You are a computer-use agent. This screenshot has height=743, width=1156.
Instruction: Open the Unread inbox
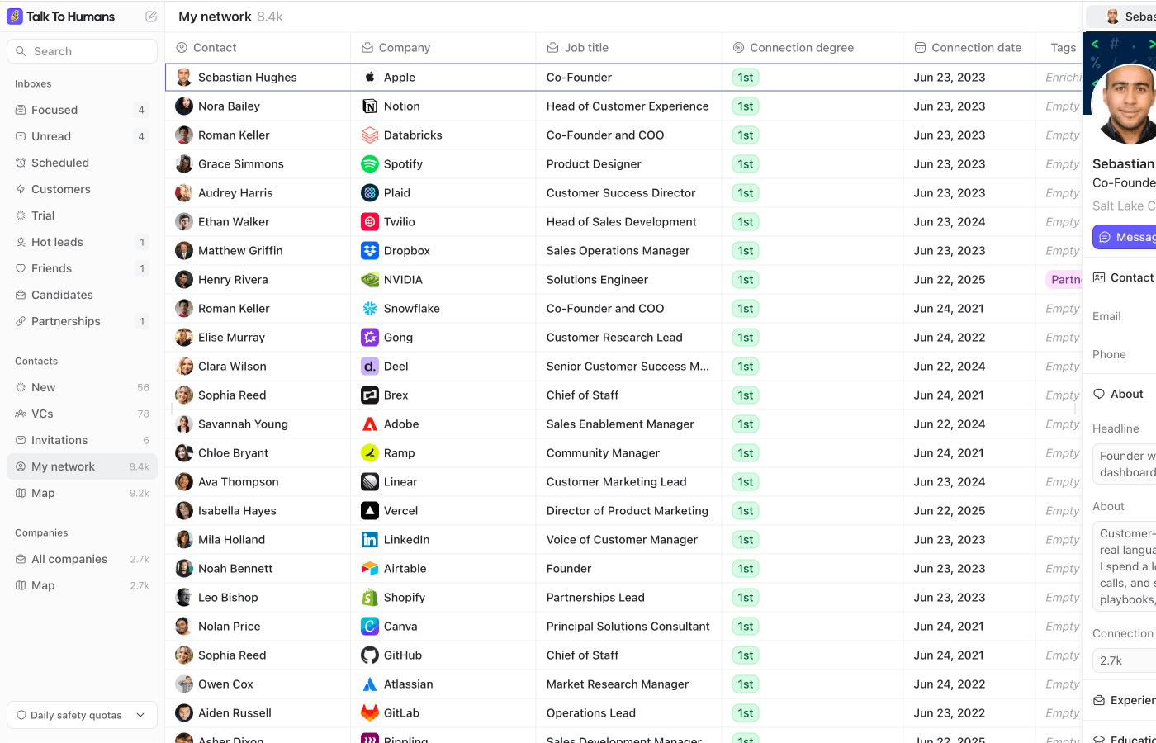coord(82,136)
